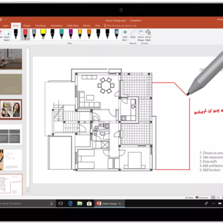223x223 pixels.
Task: Launch Microsoft Edge from taskbar
Action: pos(70,203)
